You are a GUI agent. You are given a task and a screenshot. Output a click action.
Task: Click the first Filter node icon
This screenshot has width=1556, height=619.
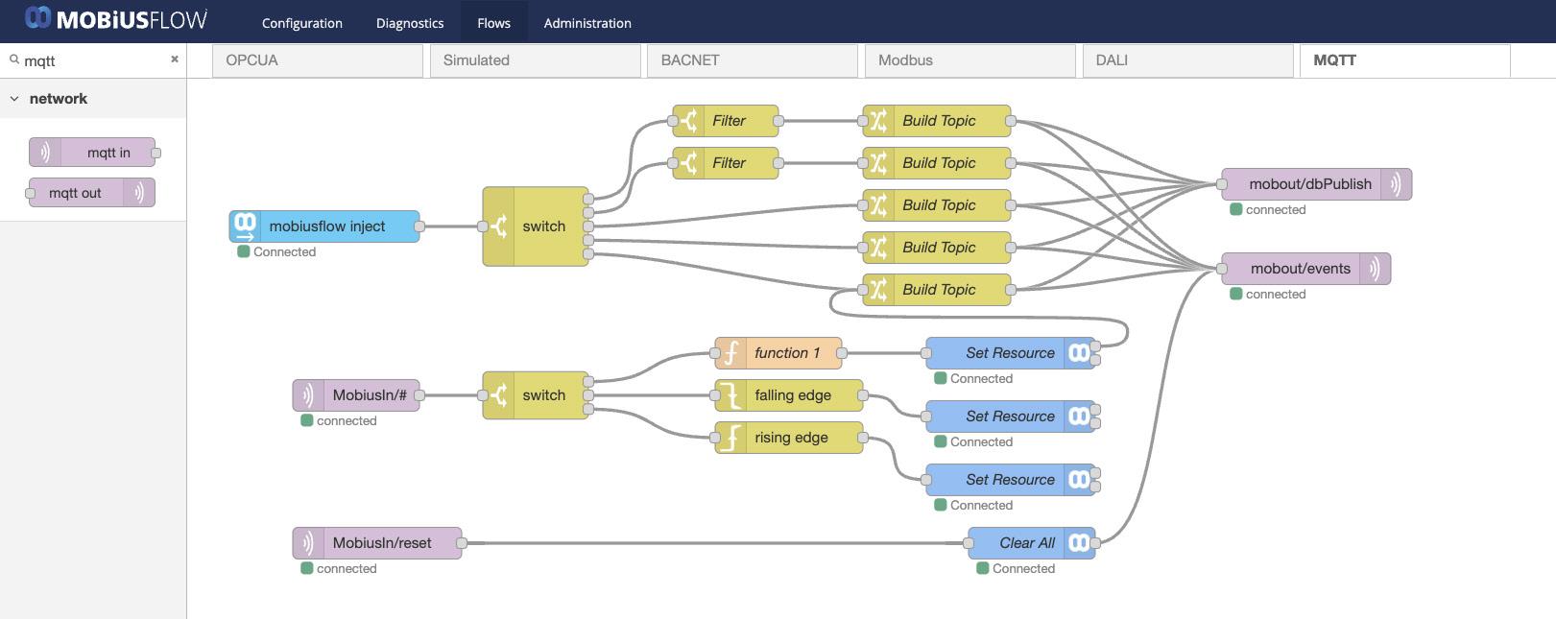[x=688, y=121]
